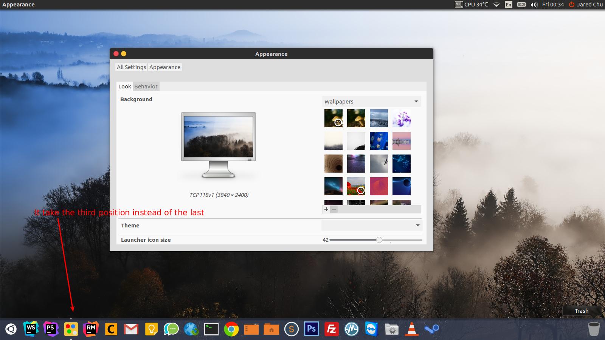Launch VLC media player

coord(411,329)
